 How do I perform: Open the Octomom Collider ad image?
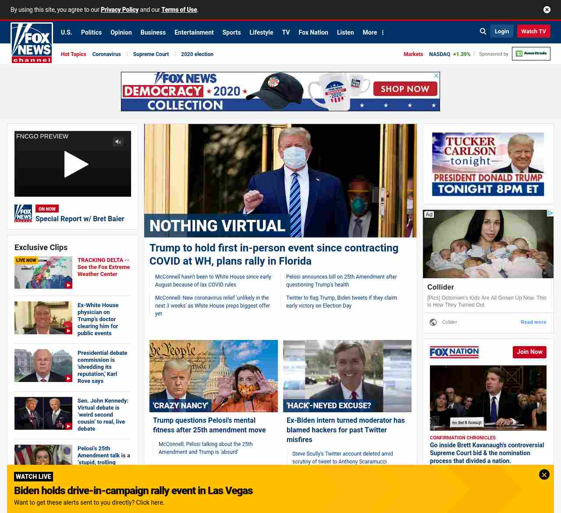488,244
